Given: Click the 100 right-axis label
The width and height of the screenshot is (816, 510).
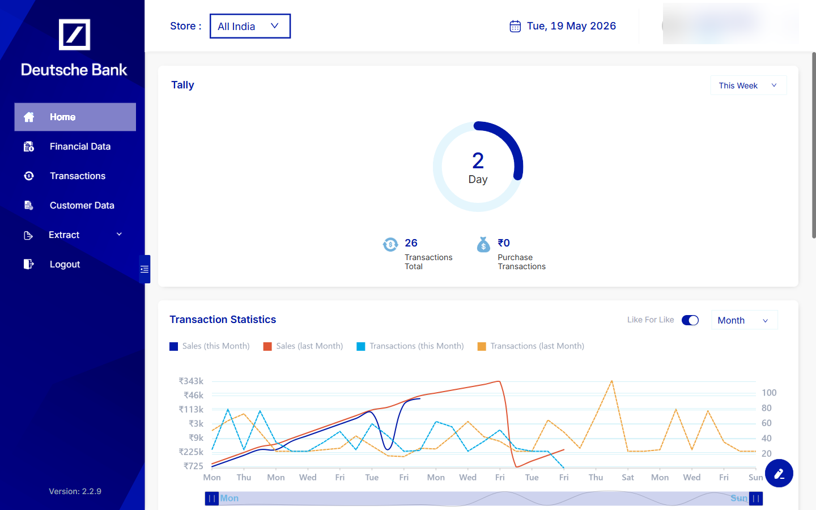Looking at the screenshot, I should coord(769,393).
